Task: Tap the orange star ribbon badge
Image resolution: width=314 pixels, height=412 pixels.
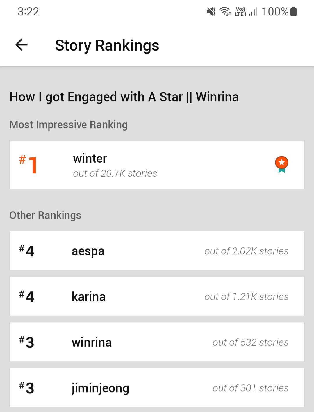Action: pyautogui.click(x=281, y=164)
